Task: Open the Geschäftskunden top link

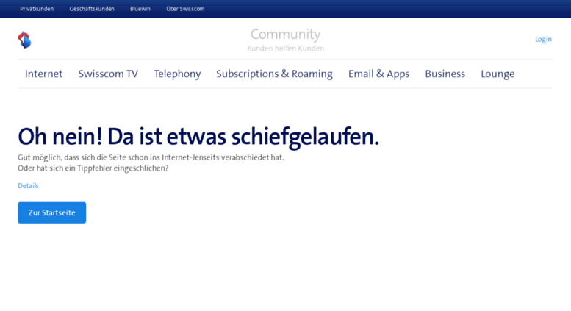Action: coord(92,9)
